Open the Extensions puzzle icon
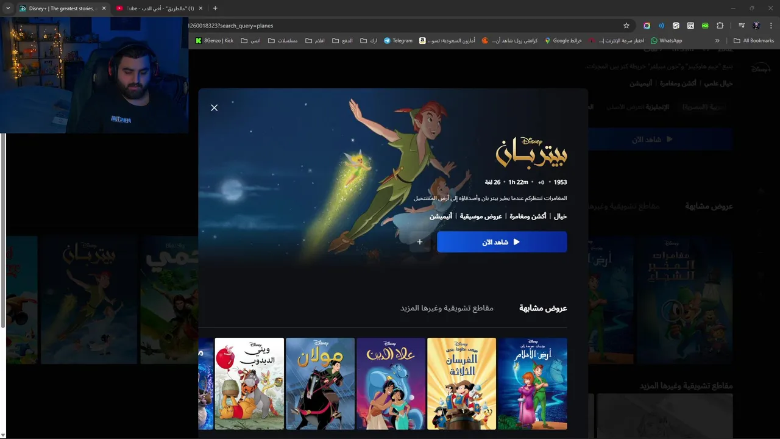The height and width of the screenshot is (439, 780). pyautogui.click(x=720, y=26)
